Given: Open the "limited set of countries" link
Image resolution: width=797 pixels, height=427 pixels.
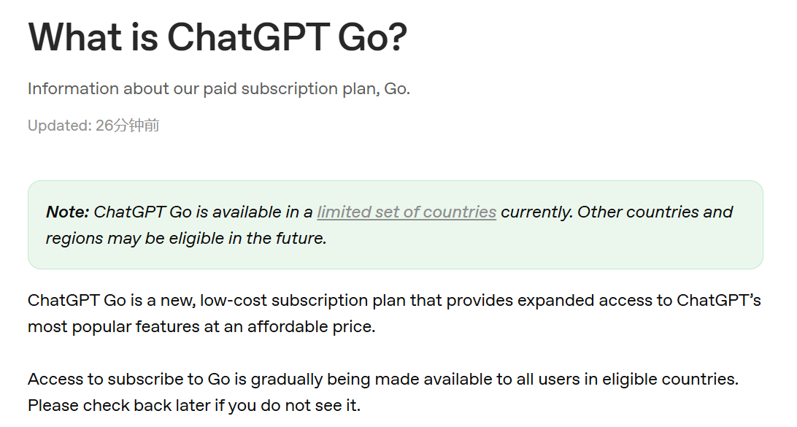Looking at the screenshot, I should pyautogui.click(x=407, y=212).
